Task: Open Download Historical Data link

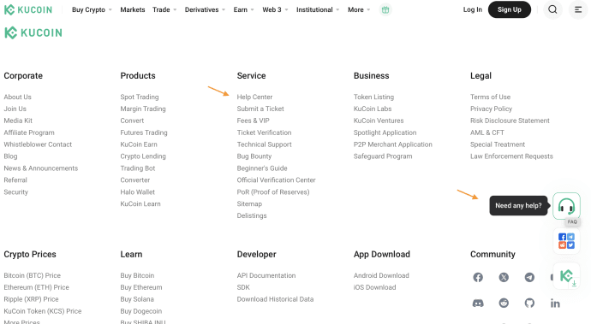Action: click(x=275, y=299)
